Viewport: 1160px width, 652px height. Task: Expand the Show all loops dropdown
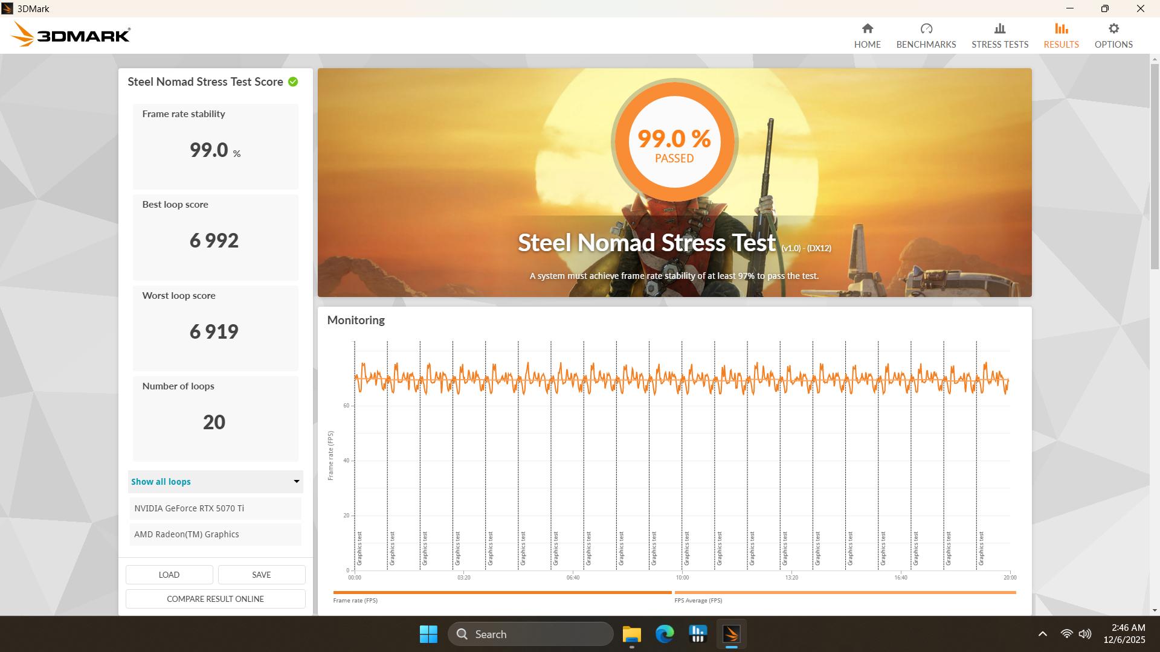point(216,482)
